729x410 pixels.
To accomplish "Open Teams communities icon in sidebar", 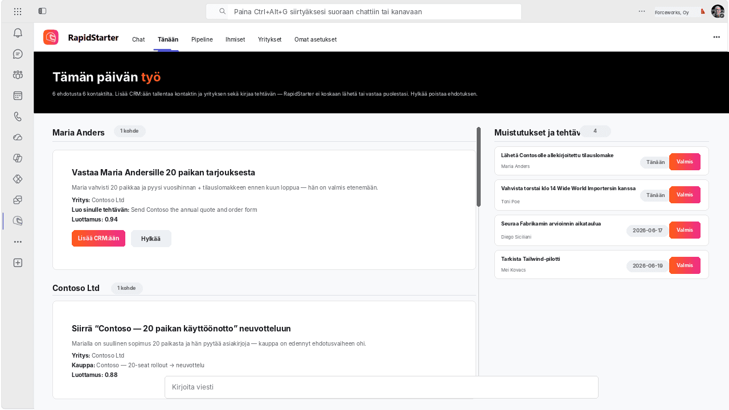I will point(18,75).
